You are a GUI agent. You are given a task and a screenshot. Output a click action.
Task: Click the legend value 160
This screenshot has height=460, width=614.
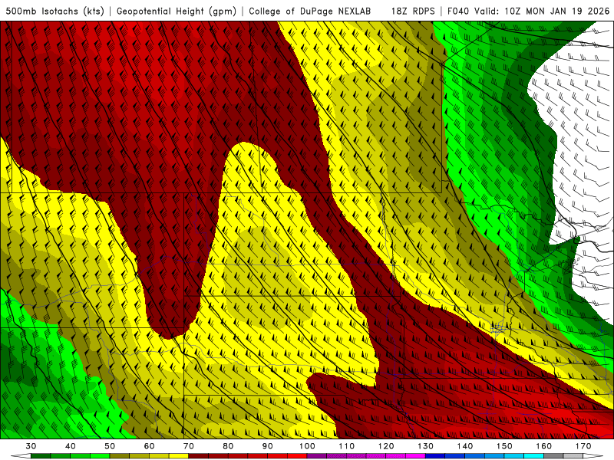pos(544,446)
